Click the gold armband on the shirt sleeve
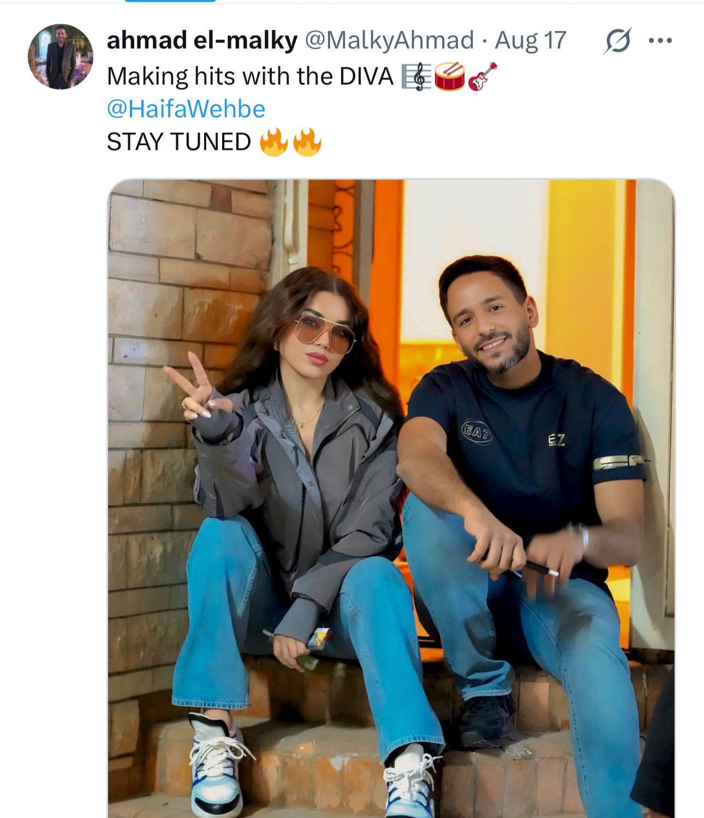This screenshot has width=704, height=818. [618, 462]
